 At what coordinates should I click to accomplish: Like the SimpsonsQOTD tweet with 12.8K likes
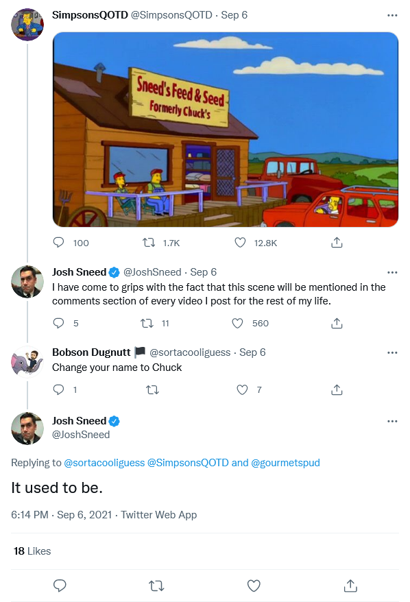tap(241, 243)
